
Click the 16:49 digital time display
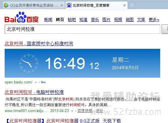(x=65, y=63)
